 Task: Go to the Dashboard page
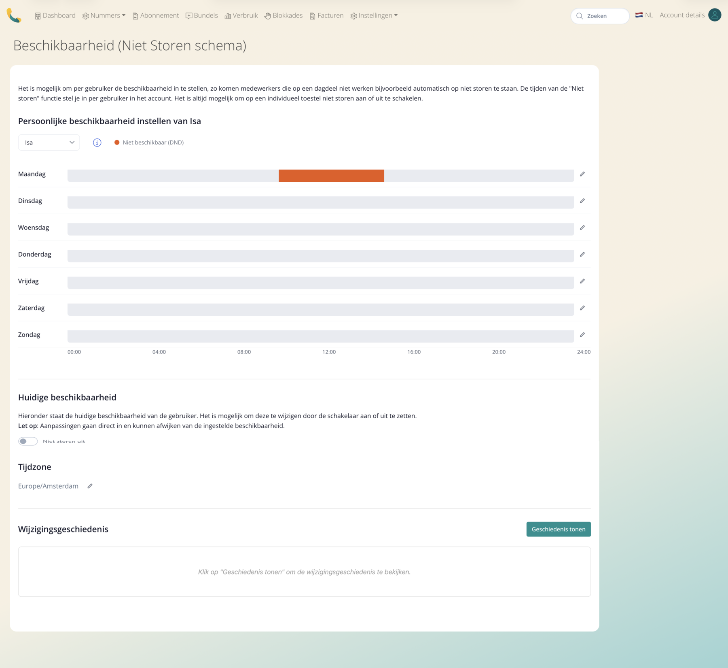pos(55,15)
